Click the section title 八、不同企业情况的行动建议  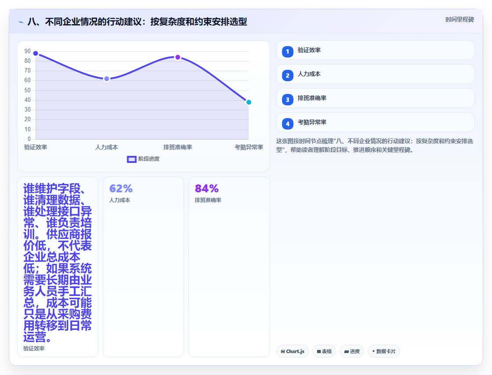[x=137, y=22]
